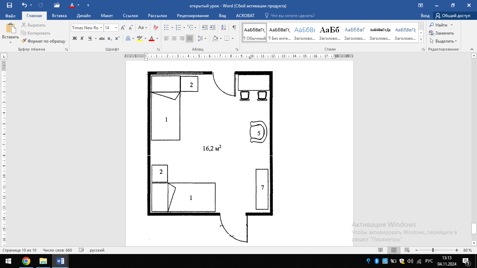Screen dimensions: 477x268
Task: Open Вставить paste options arrow
Action: [10, 42]
